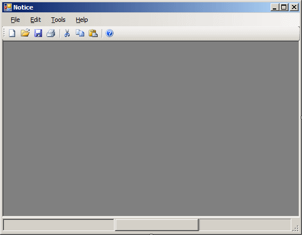Image resolution: width=302 pixels, height=235 pixels.
Task: Open the Tools menu
Action: (58, 20)
